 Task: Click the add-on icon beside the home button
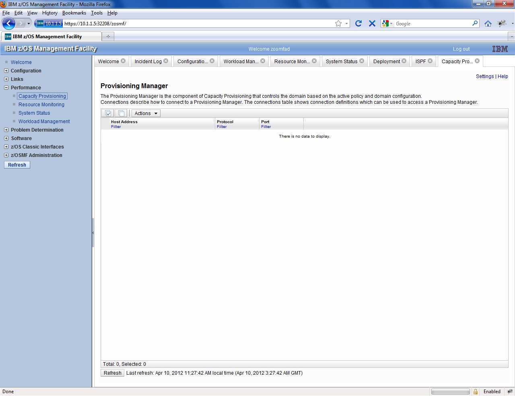502,23
